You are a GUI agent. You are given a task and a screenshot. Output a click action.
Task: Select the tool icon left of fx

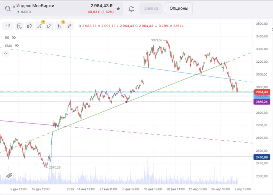[x=50, y=26]
